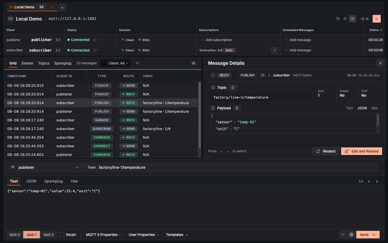Select the subscriber CONNECT SEND row
This screenshot has height=243, width=388.
pyautogui.click(x=101, y=146)
